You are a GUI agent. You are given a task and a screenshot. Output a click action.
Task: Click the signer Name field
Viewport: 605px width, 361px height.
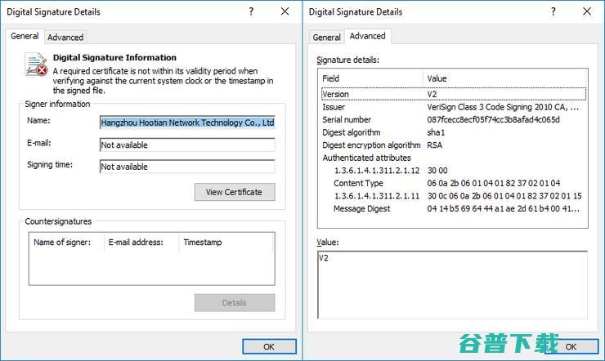click(187, 123)
